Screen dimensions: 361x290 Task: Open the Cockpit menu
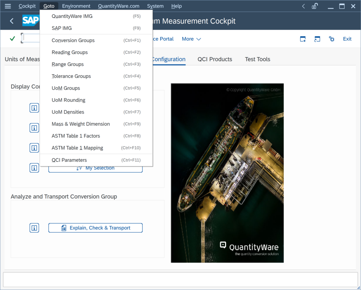click(27, 6)
